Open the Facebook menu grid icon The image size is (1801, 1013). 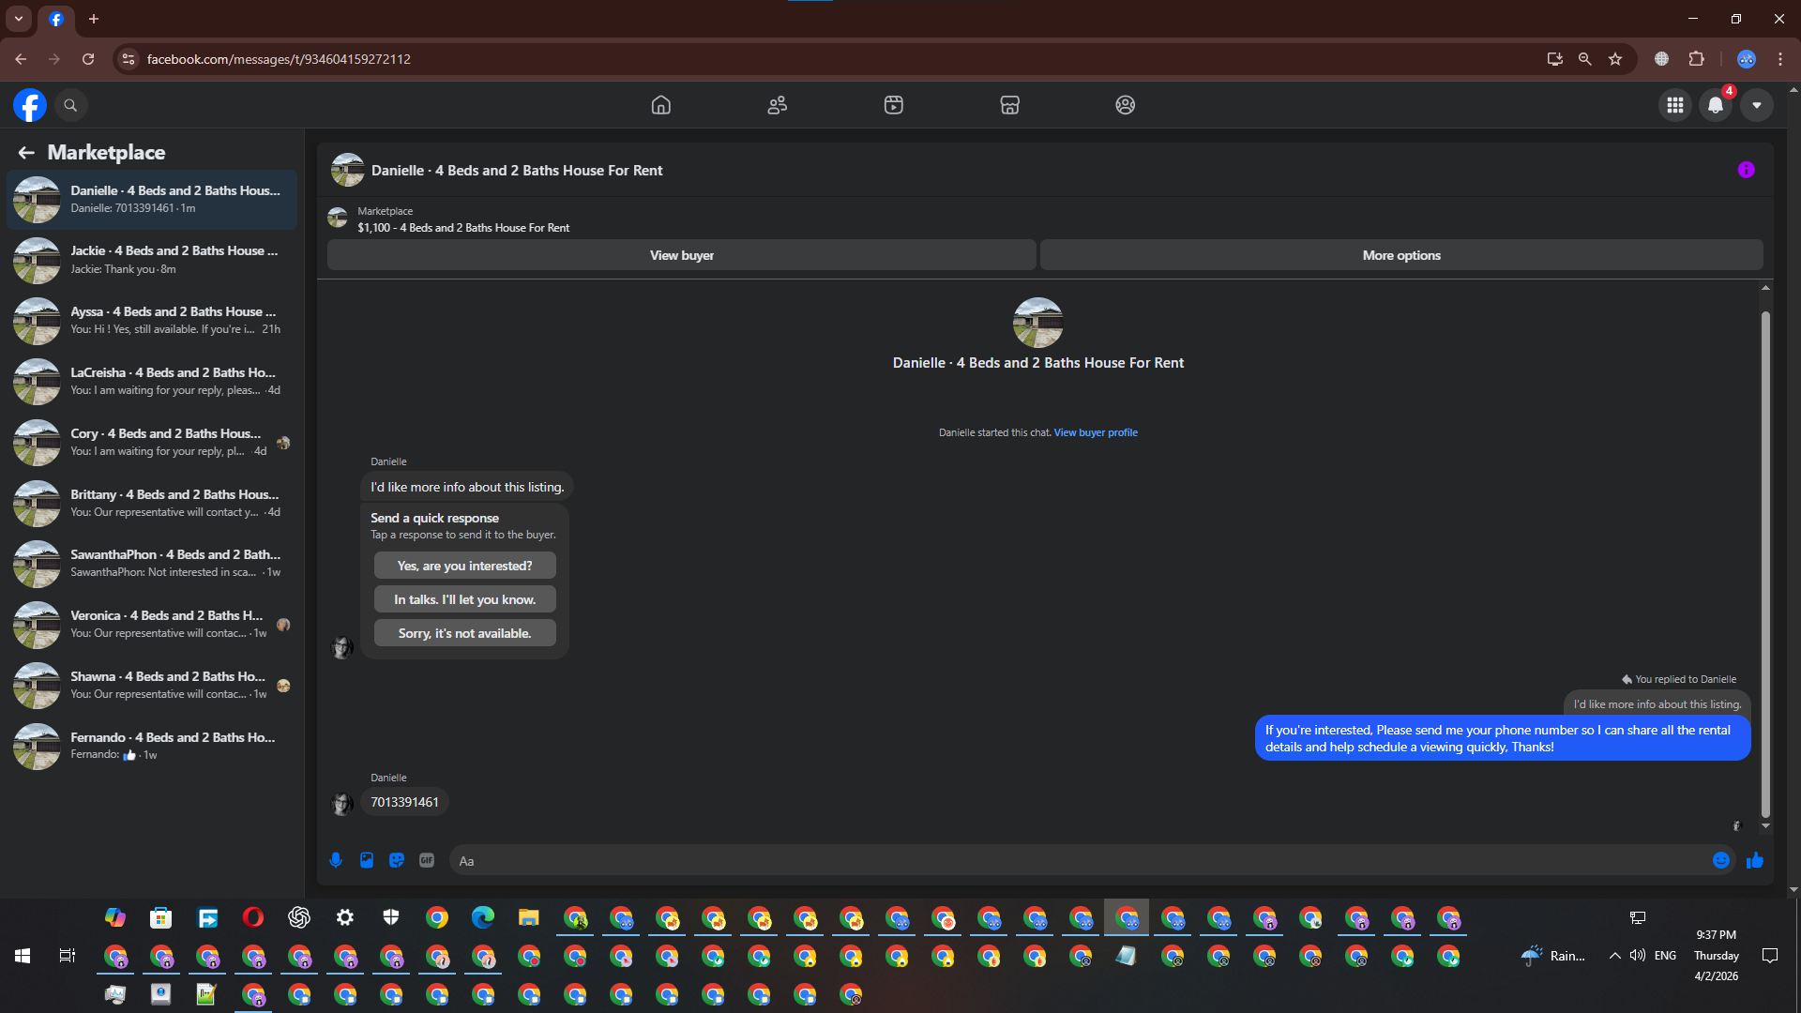click(1675, 105)
